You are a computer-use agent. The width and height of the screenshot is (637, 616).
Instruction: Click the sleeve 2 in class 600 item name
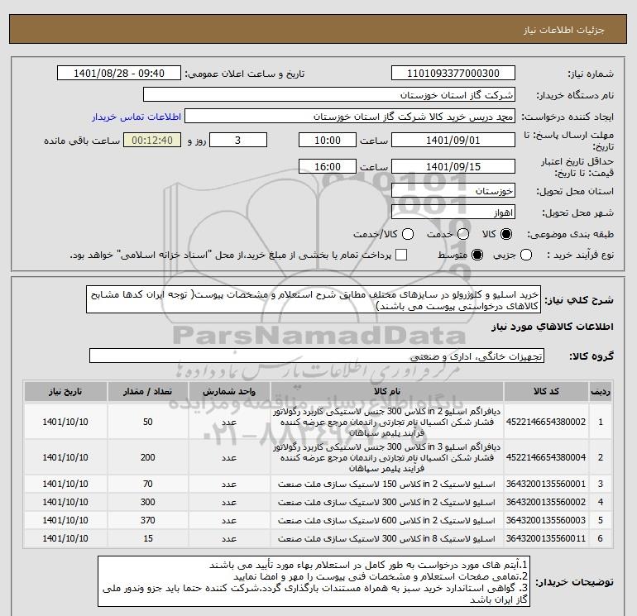click(x=386, y=521)
